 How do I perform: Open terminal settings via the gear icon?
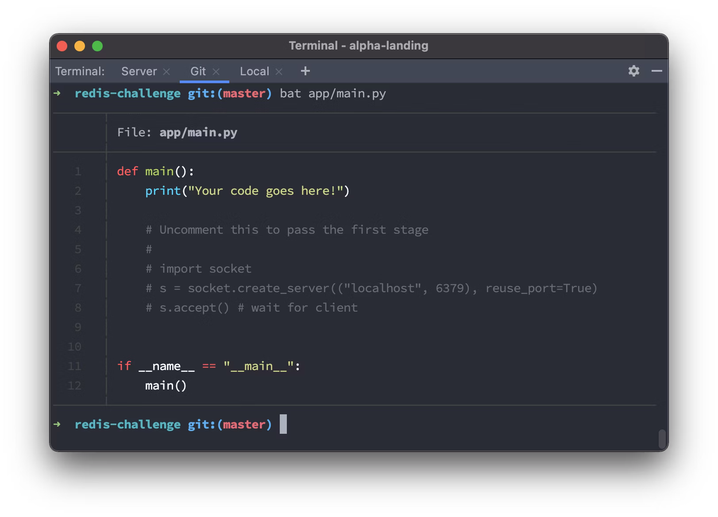[x=634, y=71]
